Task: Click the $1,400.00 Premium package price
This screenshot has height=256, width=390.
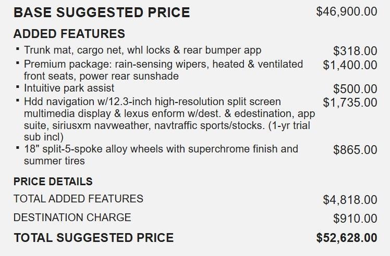Action: point(349,65)
